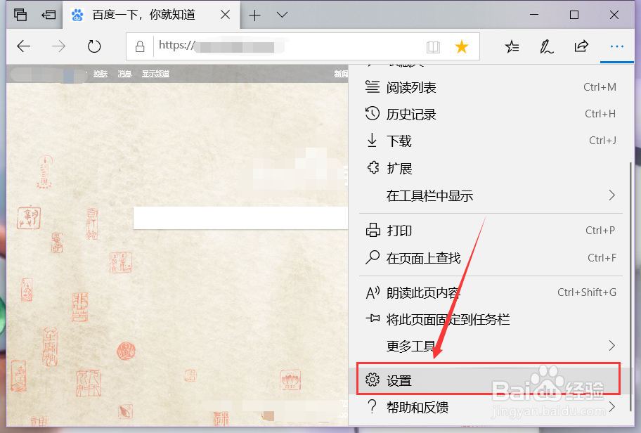Go forward with arrow button
The width and height of the screenshot is (641, 433).
pos(59,46)
